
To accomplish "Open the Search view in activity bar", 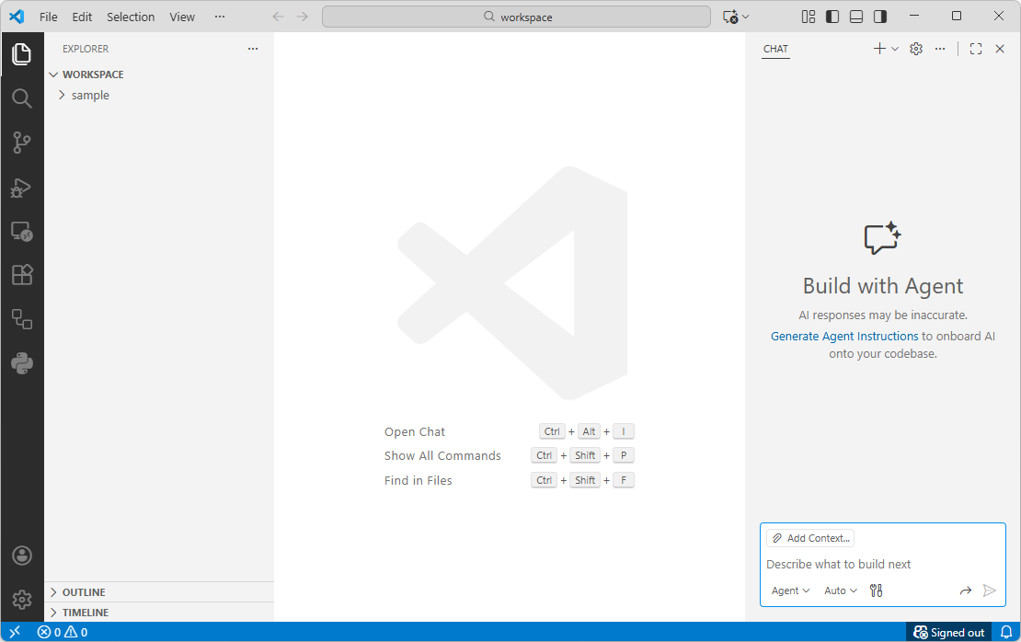I will tap(21, 98).
